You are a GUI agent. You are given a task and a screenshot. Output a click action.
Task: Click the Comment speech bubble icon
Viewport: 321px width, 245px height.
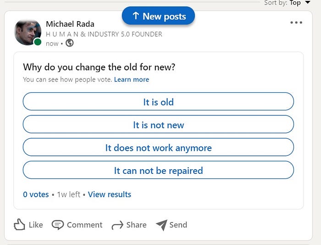[x=58, y=225]
